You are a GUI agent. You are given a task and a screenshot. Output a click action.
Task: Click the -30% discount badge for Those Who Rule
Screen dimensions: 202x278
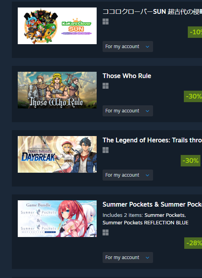click(193, 96)
